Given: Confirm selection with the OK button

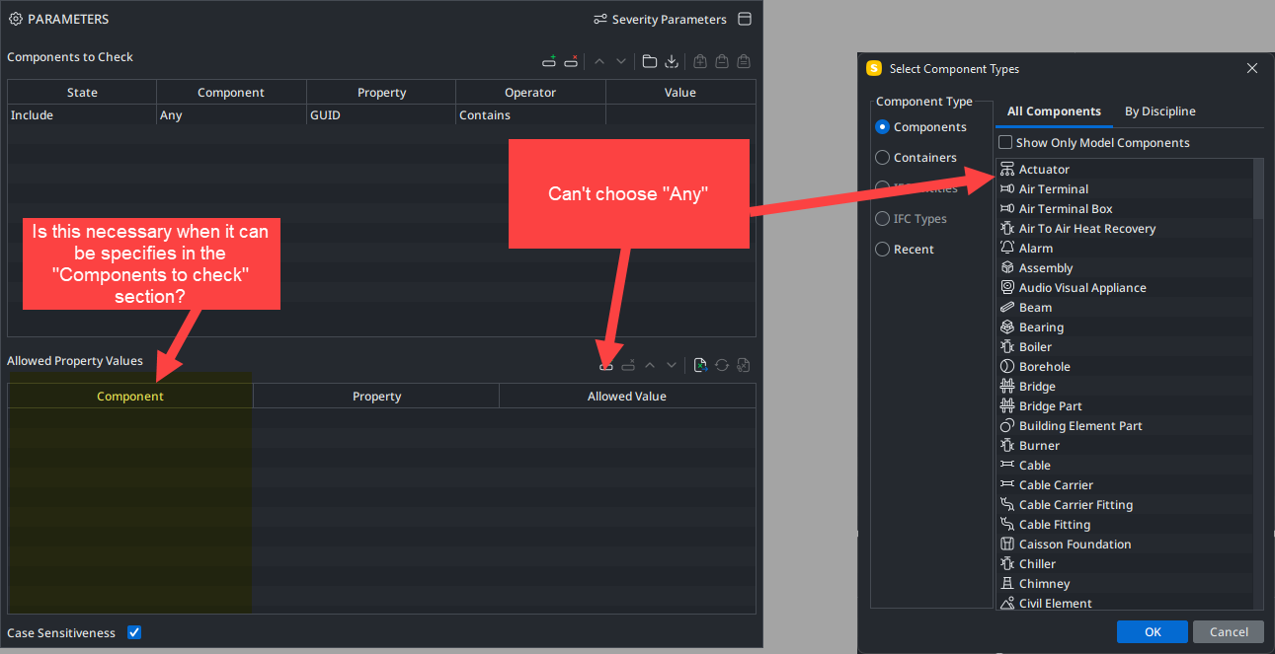Looking at the screenshot, I should pyautogui.click(x=1153, y=631).
